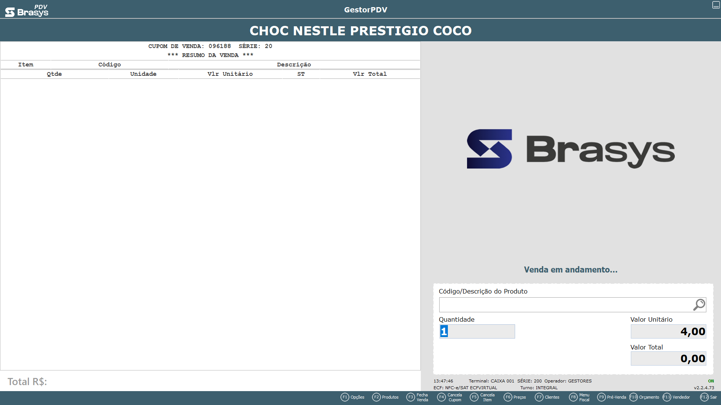This screenshot has width=721, height=405.
Task: Select F11 Vendedor
Action: point(676,397)
